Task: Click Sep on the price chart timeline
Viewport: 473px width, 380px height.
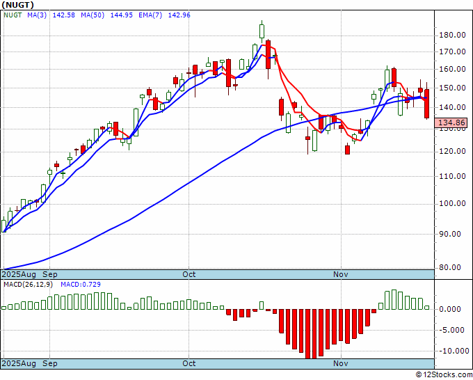Action: click(x=50, y=274)
